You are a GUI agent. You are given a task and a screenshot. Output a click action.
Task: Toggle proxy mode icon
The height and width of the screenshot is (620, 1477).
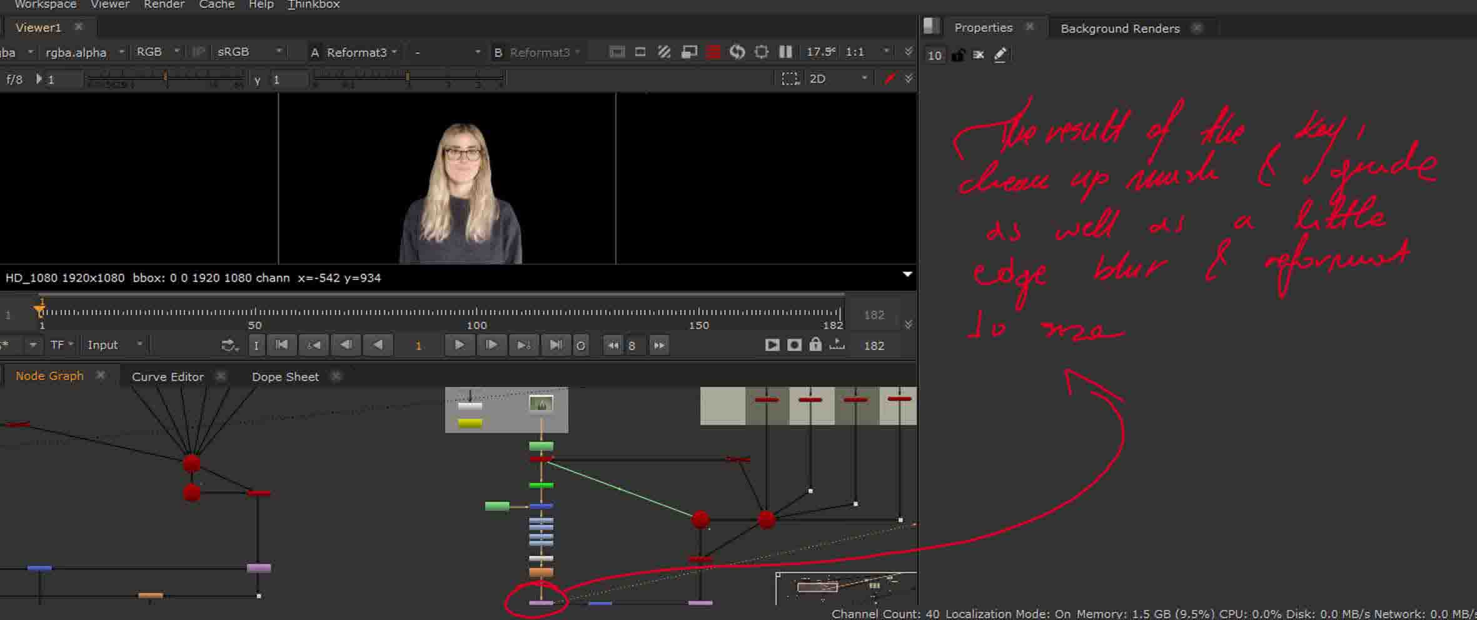click(689, 52)
